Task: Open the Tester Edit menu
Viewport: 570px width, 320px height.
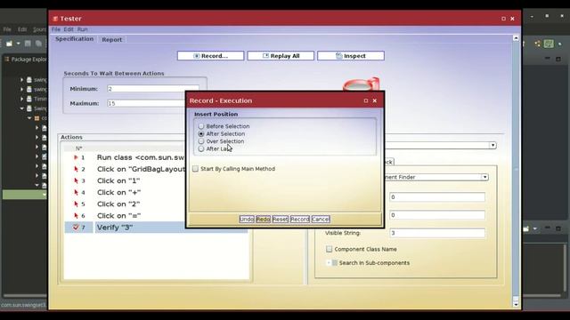Action: click(69, 29)
